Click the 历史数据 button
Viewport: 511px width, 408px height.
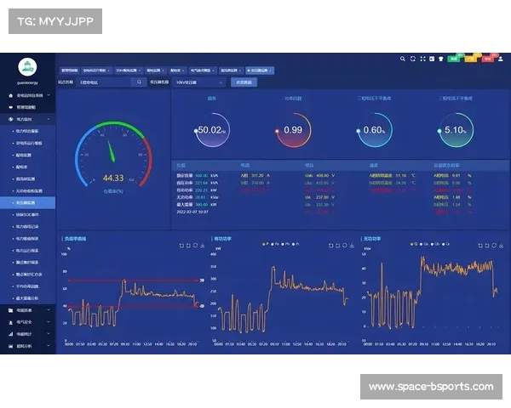click(243, 82)
